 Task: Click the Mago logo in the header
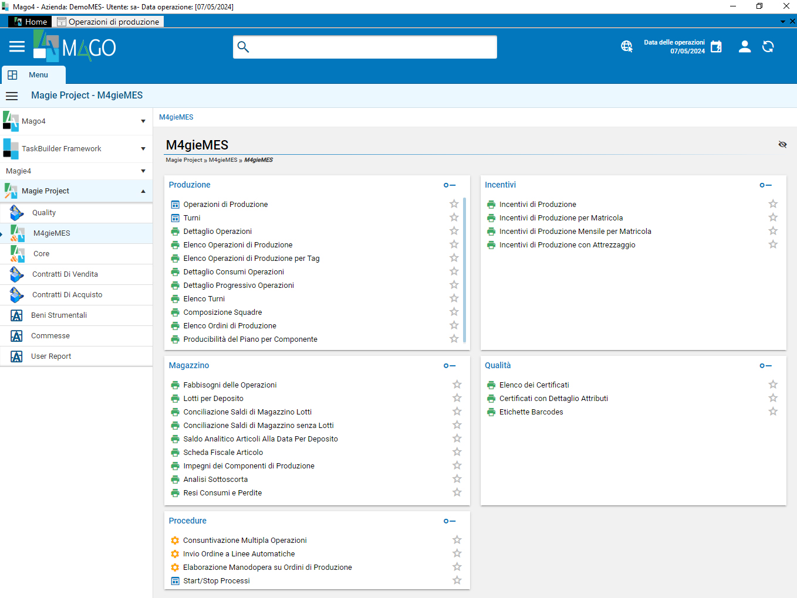click(75, 46)
